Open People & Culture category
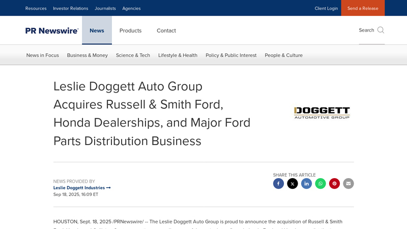 [x=284, y=55]
